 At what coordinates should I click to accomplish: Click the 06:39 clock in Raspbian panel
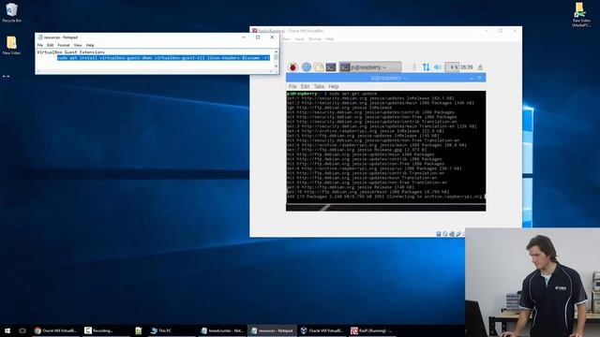click(x=467, y=67)
